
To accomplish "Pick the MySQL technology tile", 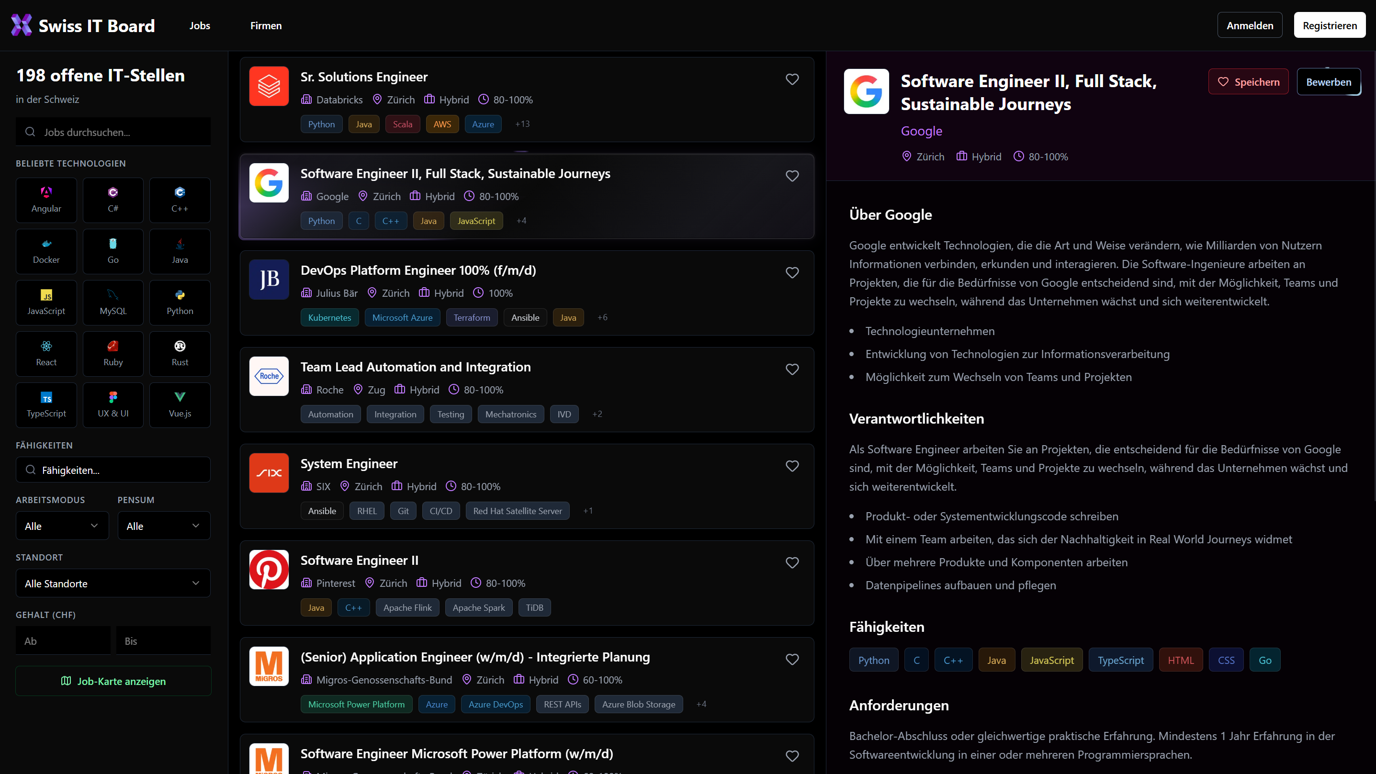I will (x=113, y=303).
